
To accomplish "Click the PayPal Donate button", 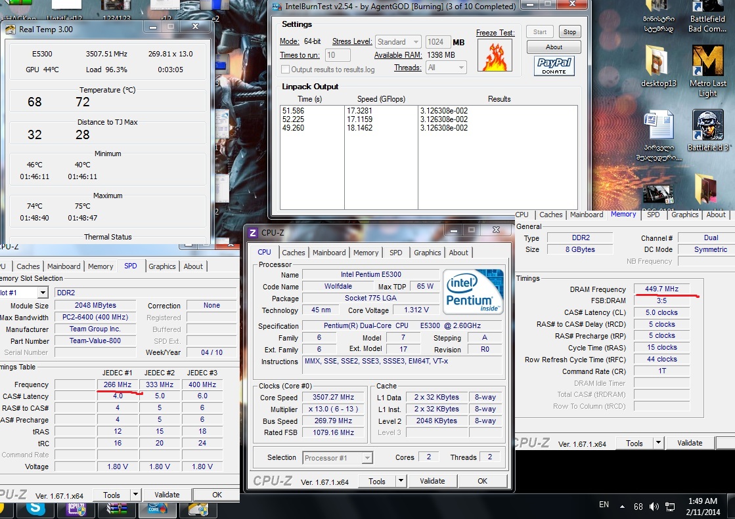I will (554, 66).
